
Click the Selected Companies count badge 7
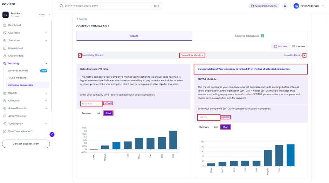262,36
